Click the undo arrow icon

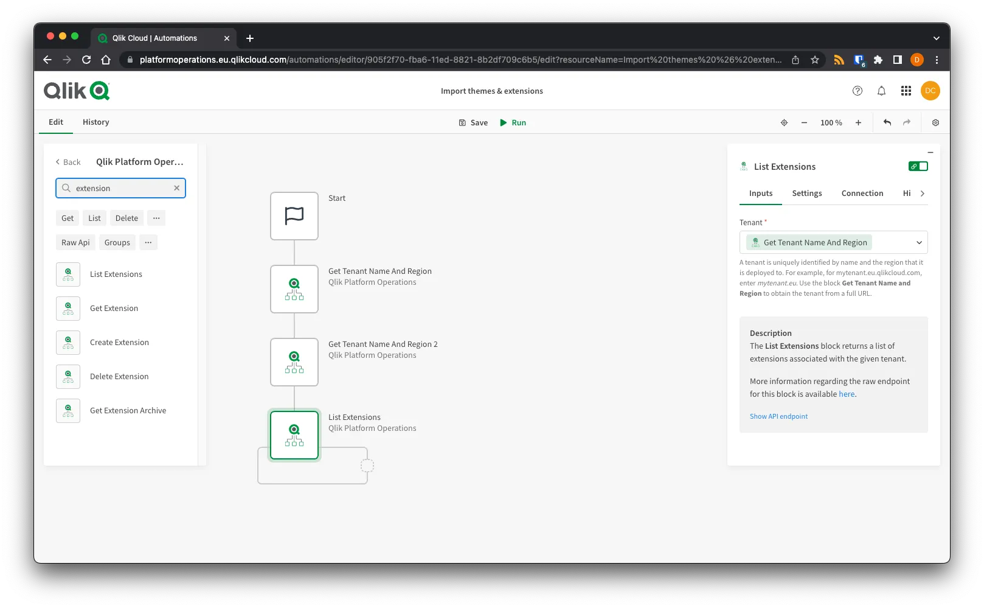(887, 122)
